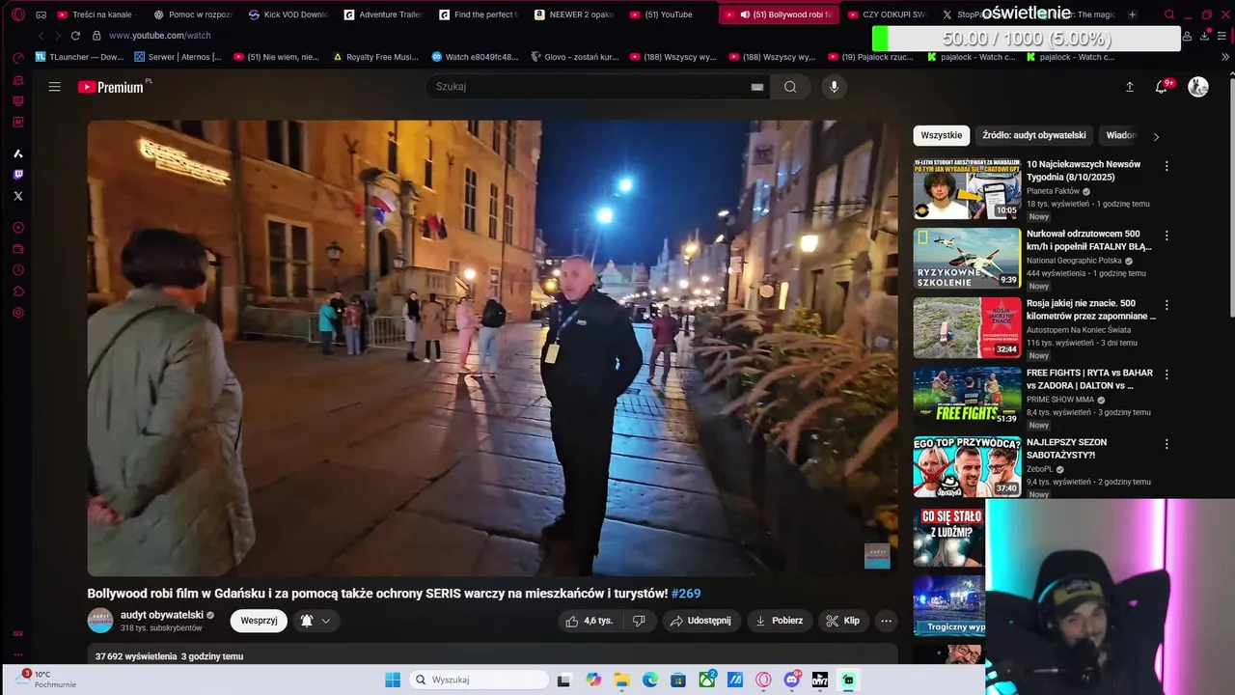Open 'Serwer | Aternos' bookmark
The image size is (1235, 695).
click(178, 57)
